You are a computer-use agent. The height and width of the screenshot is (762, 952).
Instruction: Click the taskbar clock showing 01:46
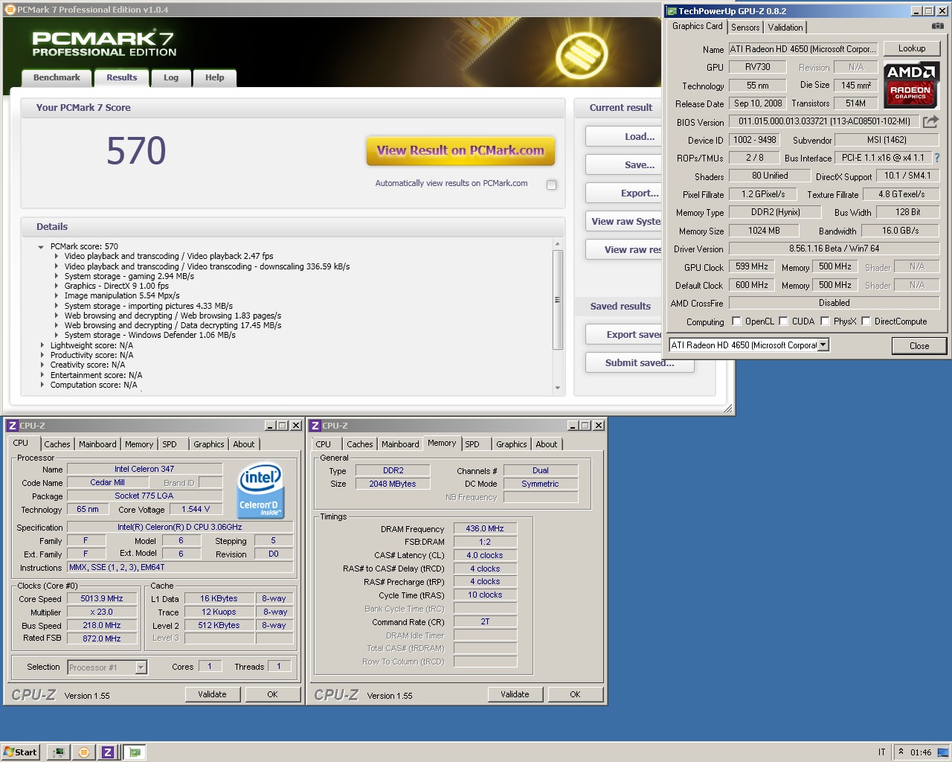pyautogui.click(x=921, y=752)
